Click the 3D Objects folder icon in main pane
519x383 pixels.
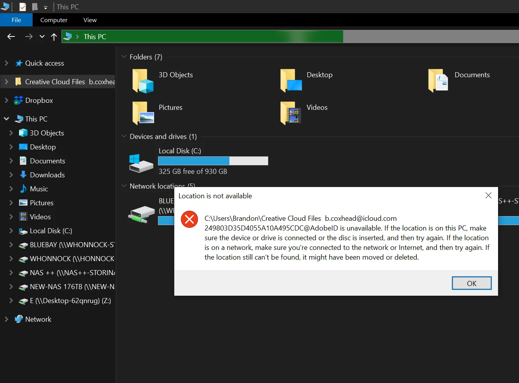(x=143, y=81)
